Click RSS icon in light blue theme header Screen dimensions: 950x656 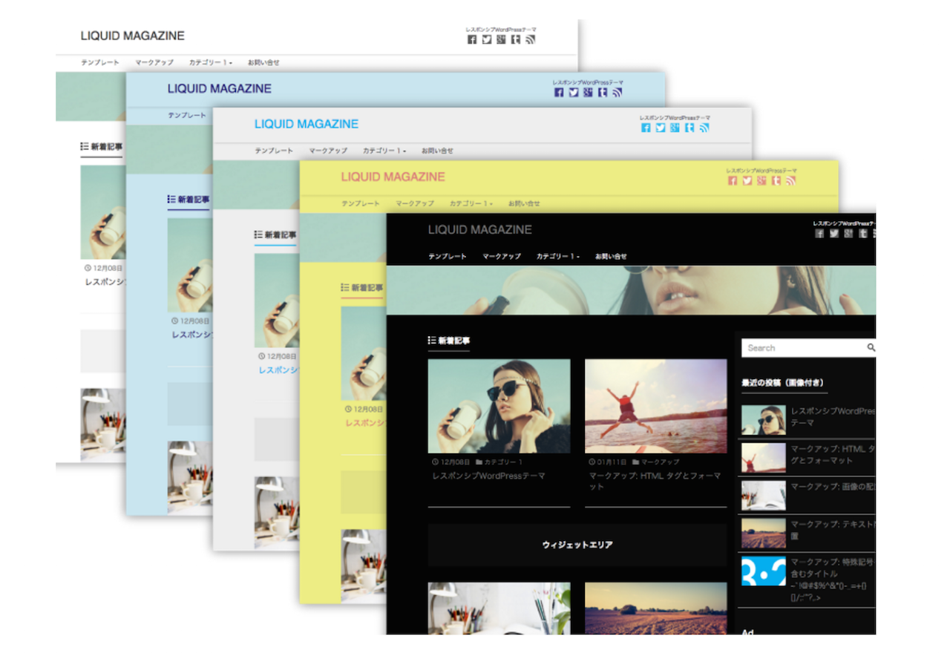[x=617, y=92]
